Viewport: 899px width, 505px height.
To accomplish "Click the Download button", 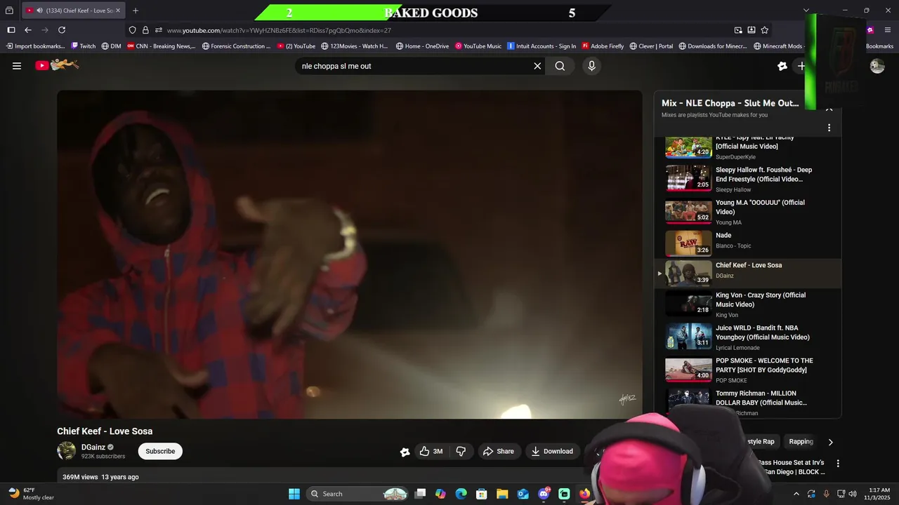I will click(x=552, y=451).
